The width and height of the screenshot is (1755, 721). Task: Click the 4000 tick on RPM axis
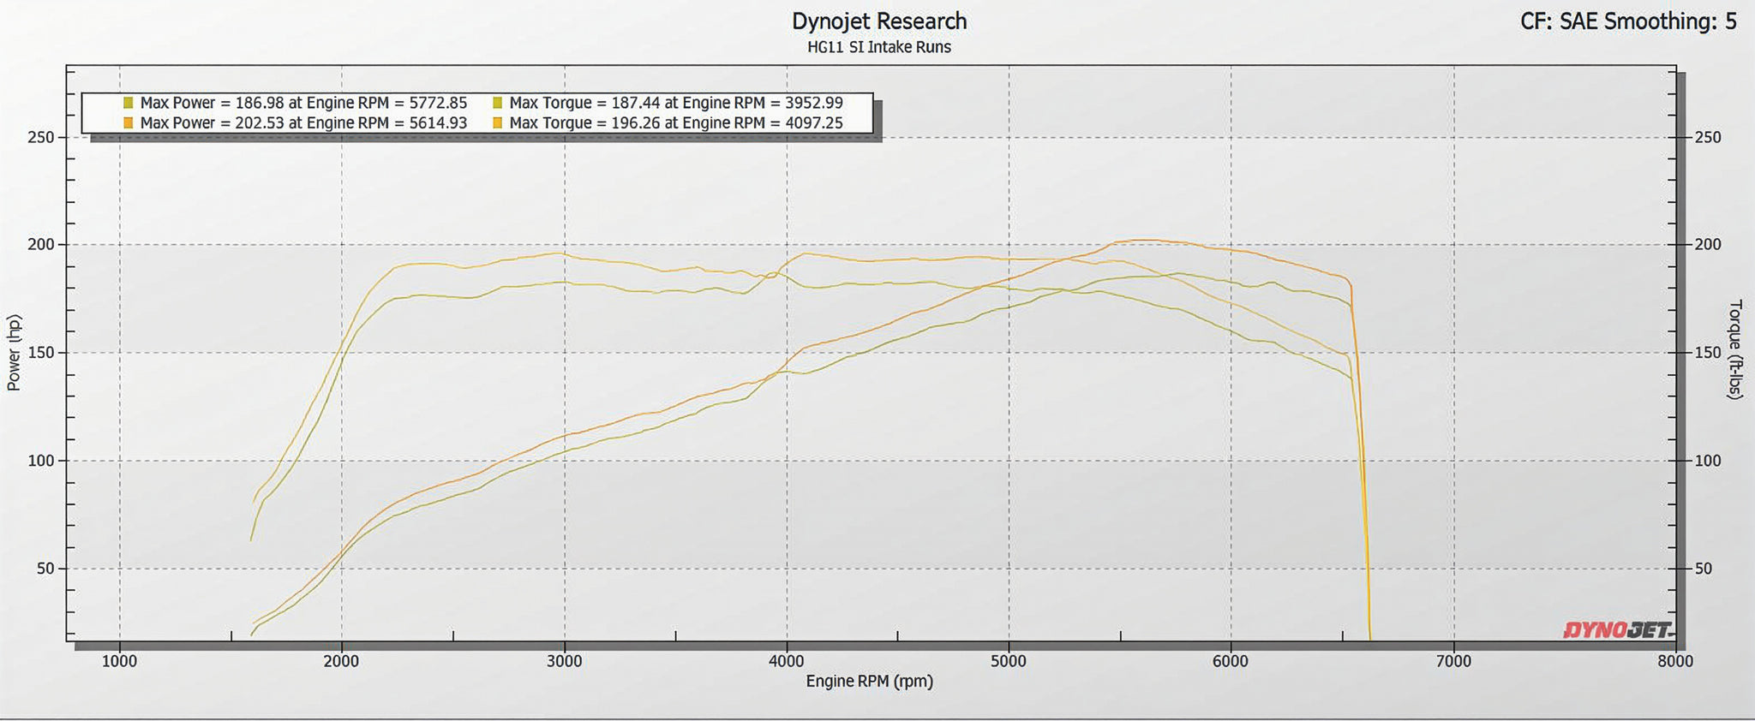tap(787, 661)
